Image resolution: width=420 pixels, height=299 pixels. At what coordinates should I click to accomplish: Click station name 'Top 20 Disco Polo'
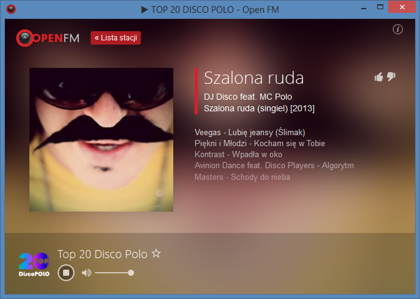coord(102,254)
